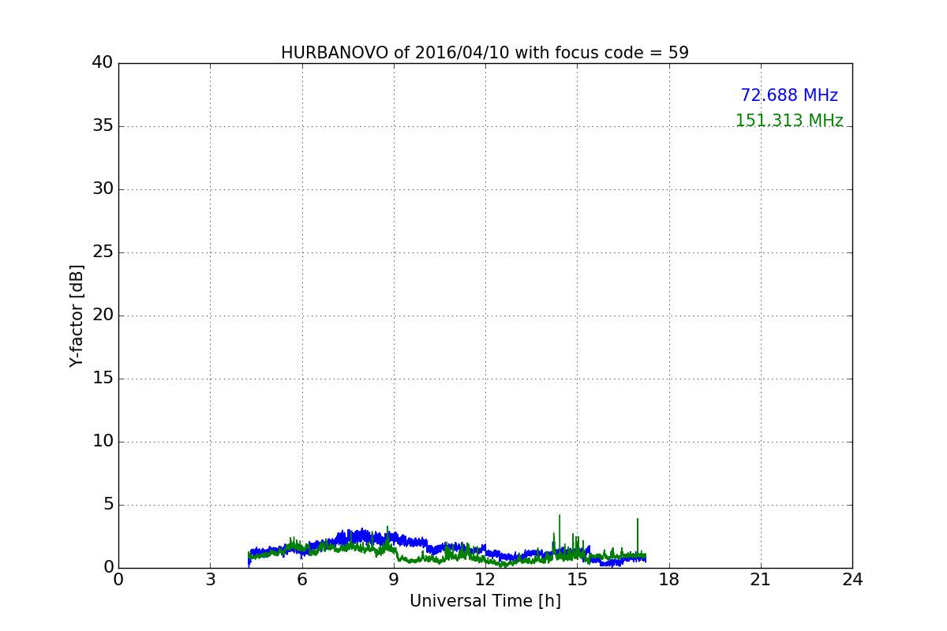Click y-axis tick label 5
This screenshot has width=947, height=631.
[108, 505]
